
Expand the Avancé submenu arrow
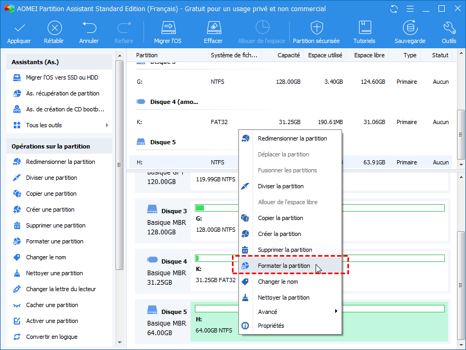point(336,312)
